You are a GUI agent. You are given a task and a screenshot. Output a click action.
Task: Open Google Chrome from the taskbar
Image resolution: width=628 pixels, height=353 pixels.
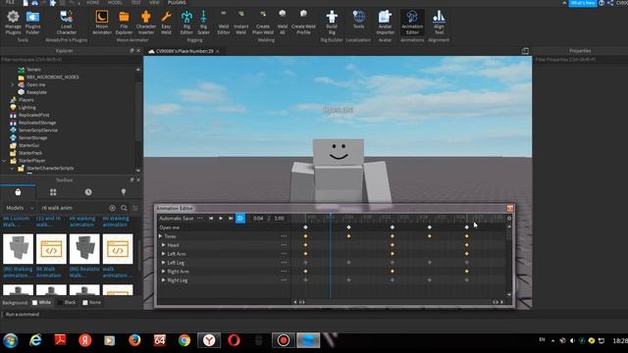click(184, 340)
